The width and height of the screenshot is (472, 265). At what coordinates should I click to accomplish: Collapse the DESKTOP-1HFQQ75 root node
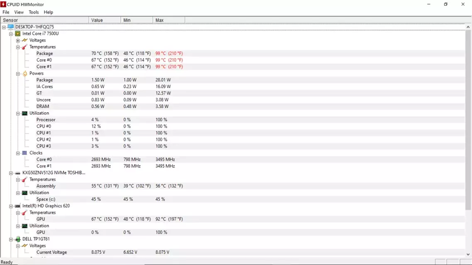(4, 27)
